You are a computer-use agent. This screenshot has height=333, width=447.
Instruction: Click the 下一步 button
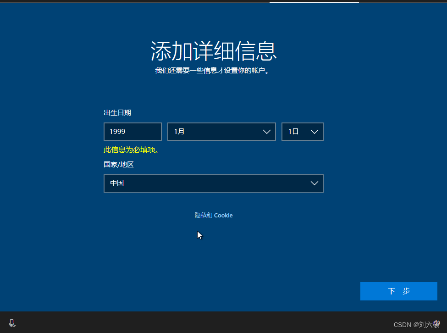pos(398,291)
